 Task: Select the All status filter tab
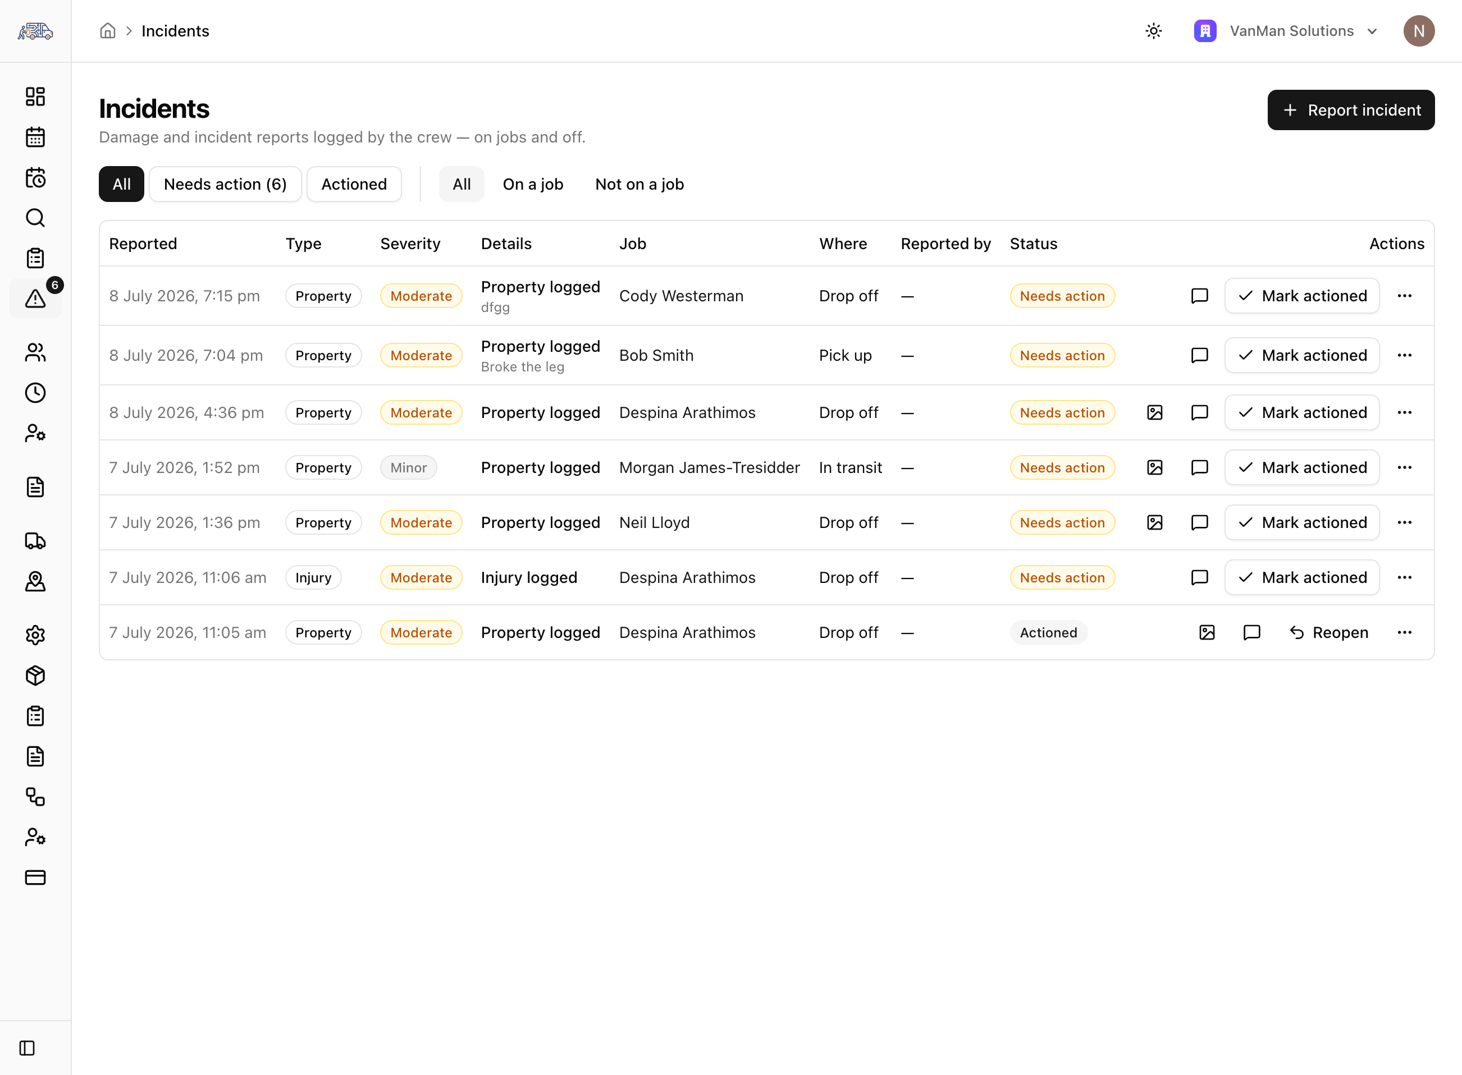121,184
